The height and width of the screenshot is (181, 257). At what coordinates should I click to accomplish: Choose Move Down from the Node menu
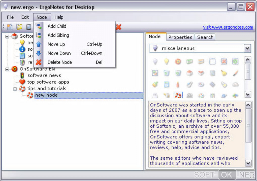(74, 53)
